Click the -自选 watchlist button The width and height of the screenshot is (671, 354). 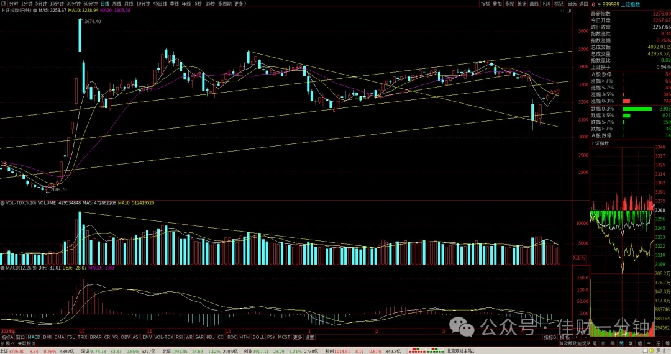(572, 4)
